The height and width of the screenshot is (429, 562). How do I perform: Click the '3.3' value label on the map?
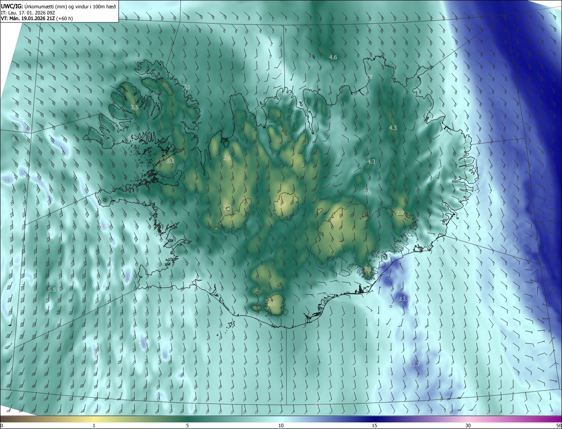point(170,161)
